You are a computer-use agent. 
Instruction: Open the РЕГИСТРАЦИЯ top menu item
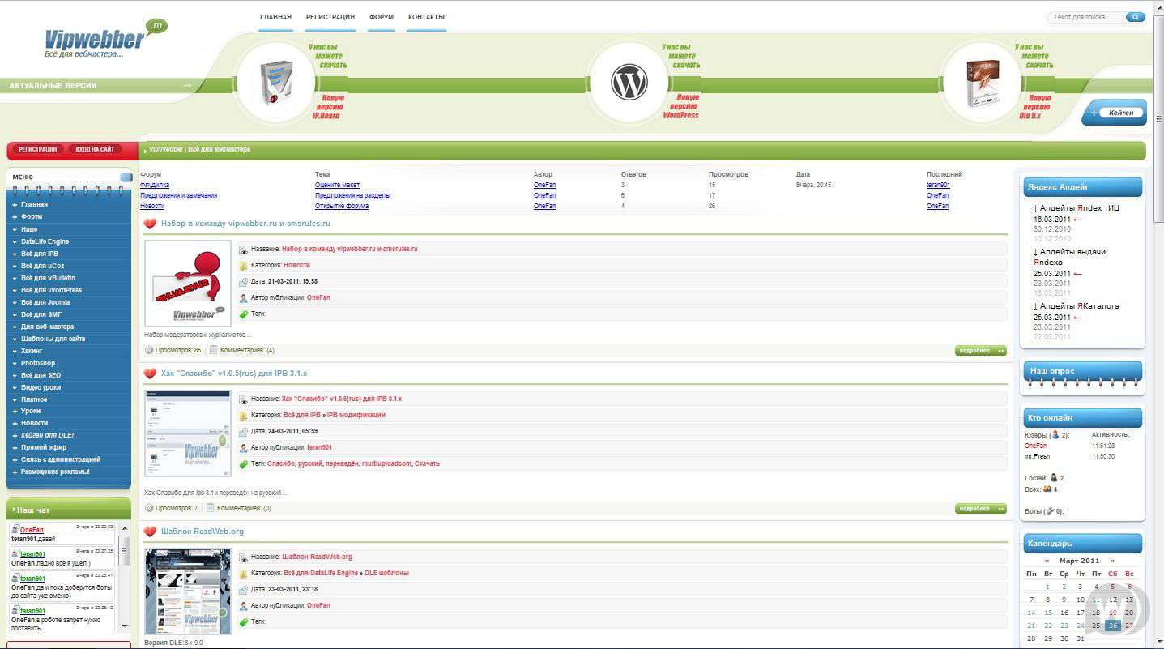[x=330, y=17]
